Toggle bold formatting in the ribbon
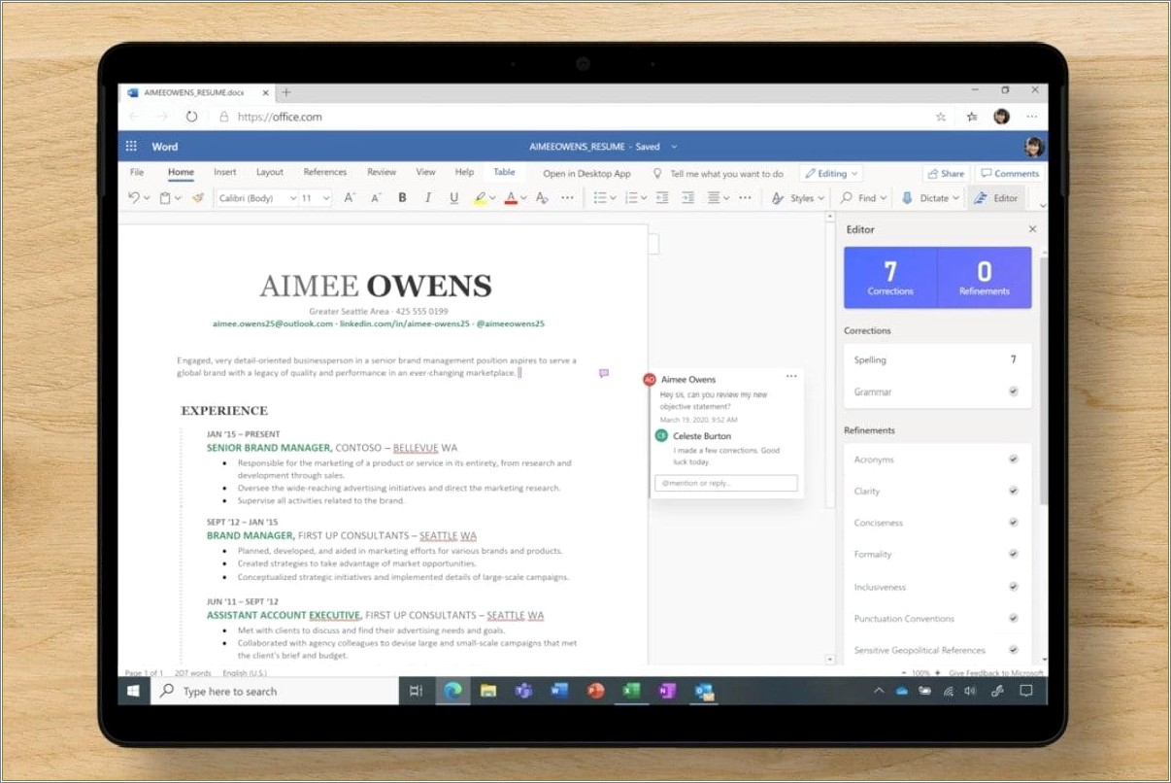Image resolution: width=1171 pixels, height=783 pixels. pyautogui.click(x=401, y=197)
